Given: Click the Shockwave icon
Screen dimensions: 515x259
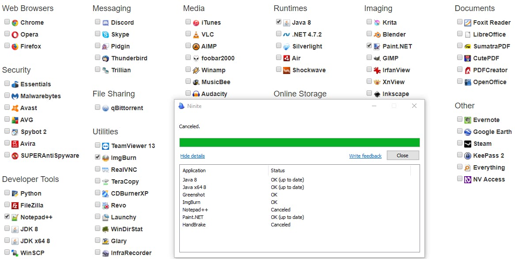Looking at the screenshot, I should point(287,70).
